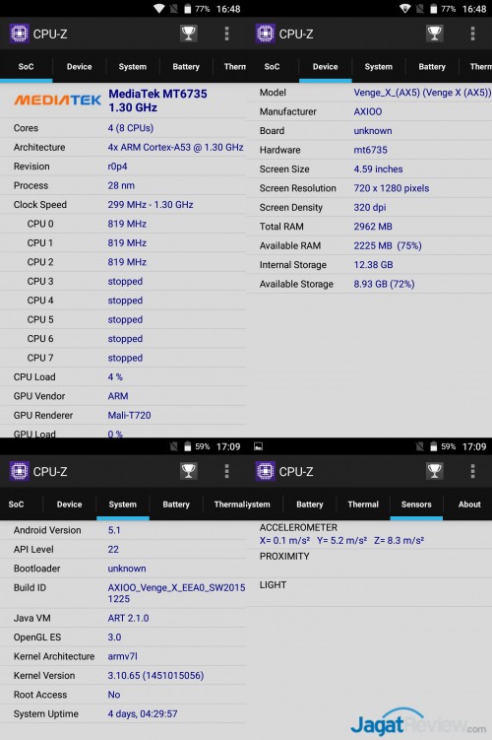The width and height of the screenshot is (492, 740).
Task: Open the overflow menu above the Android Version screen
Action: pos(226,471)
